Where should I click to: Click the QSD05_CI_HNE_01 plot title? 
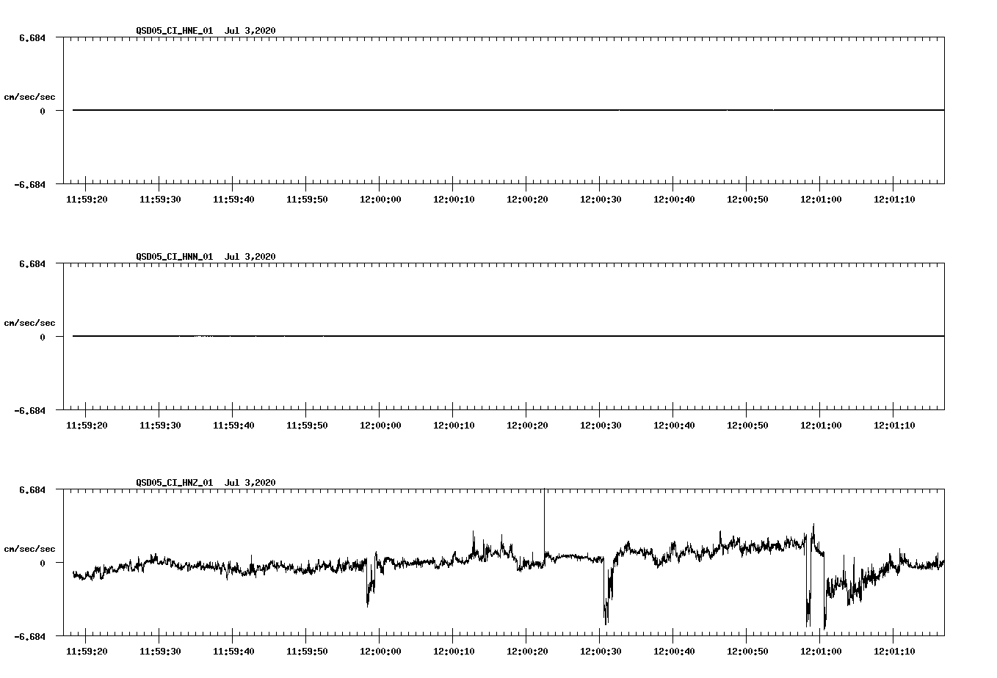point(206,30)
